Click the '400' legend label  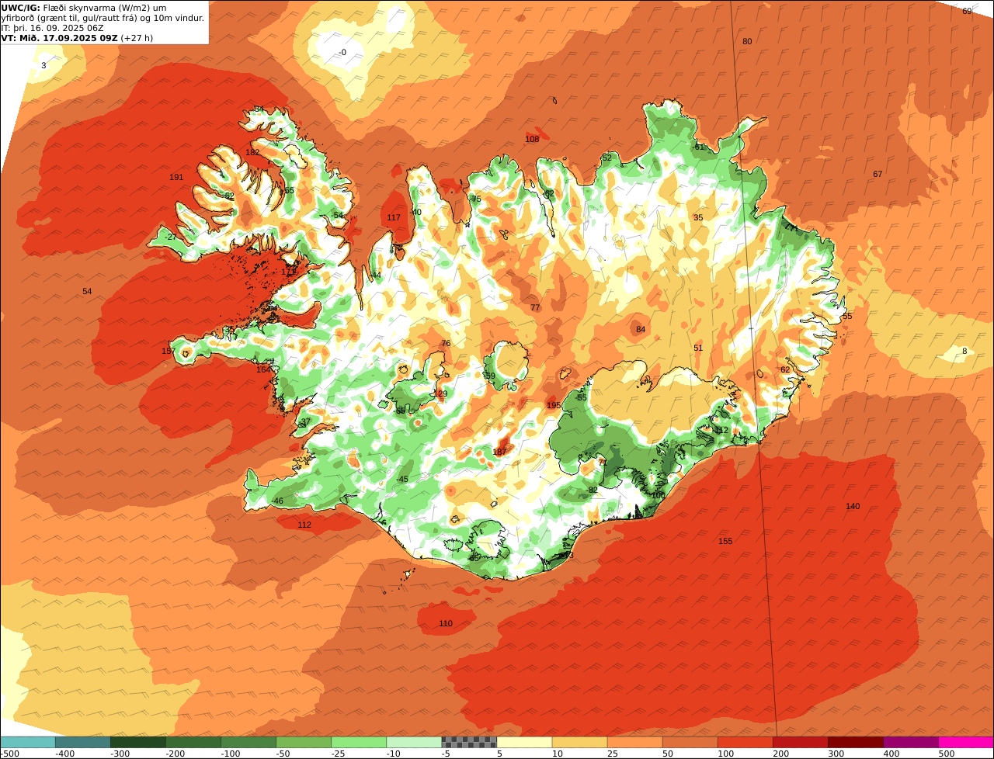[x=891, y=754]
